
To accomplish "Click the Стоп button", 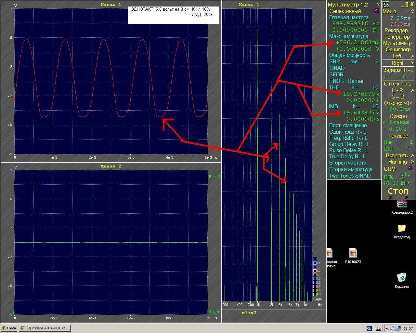I will tap(398, 191).
